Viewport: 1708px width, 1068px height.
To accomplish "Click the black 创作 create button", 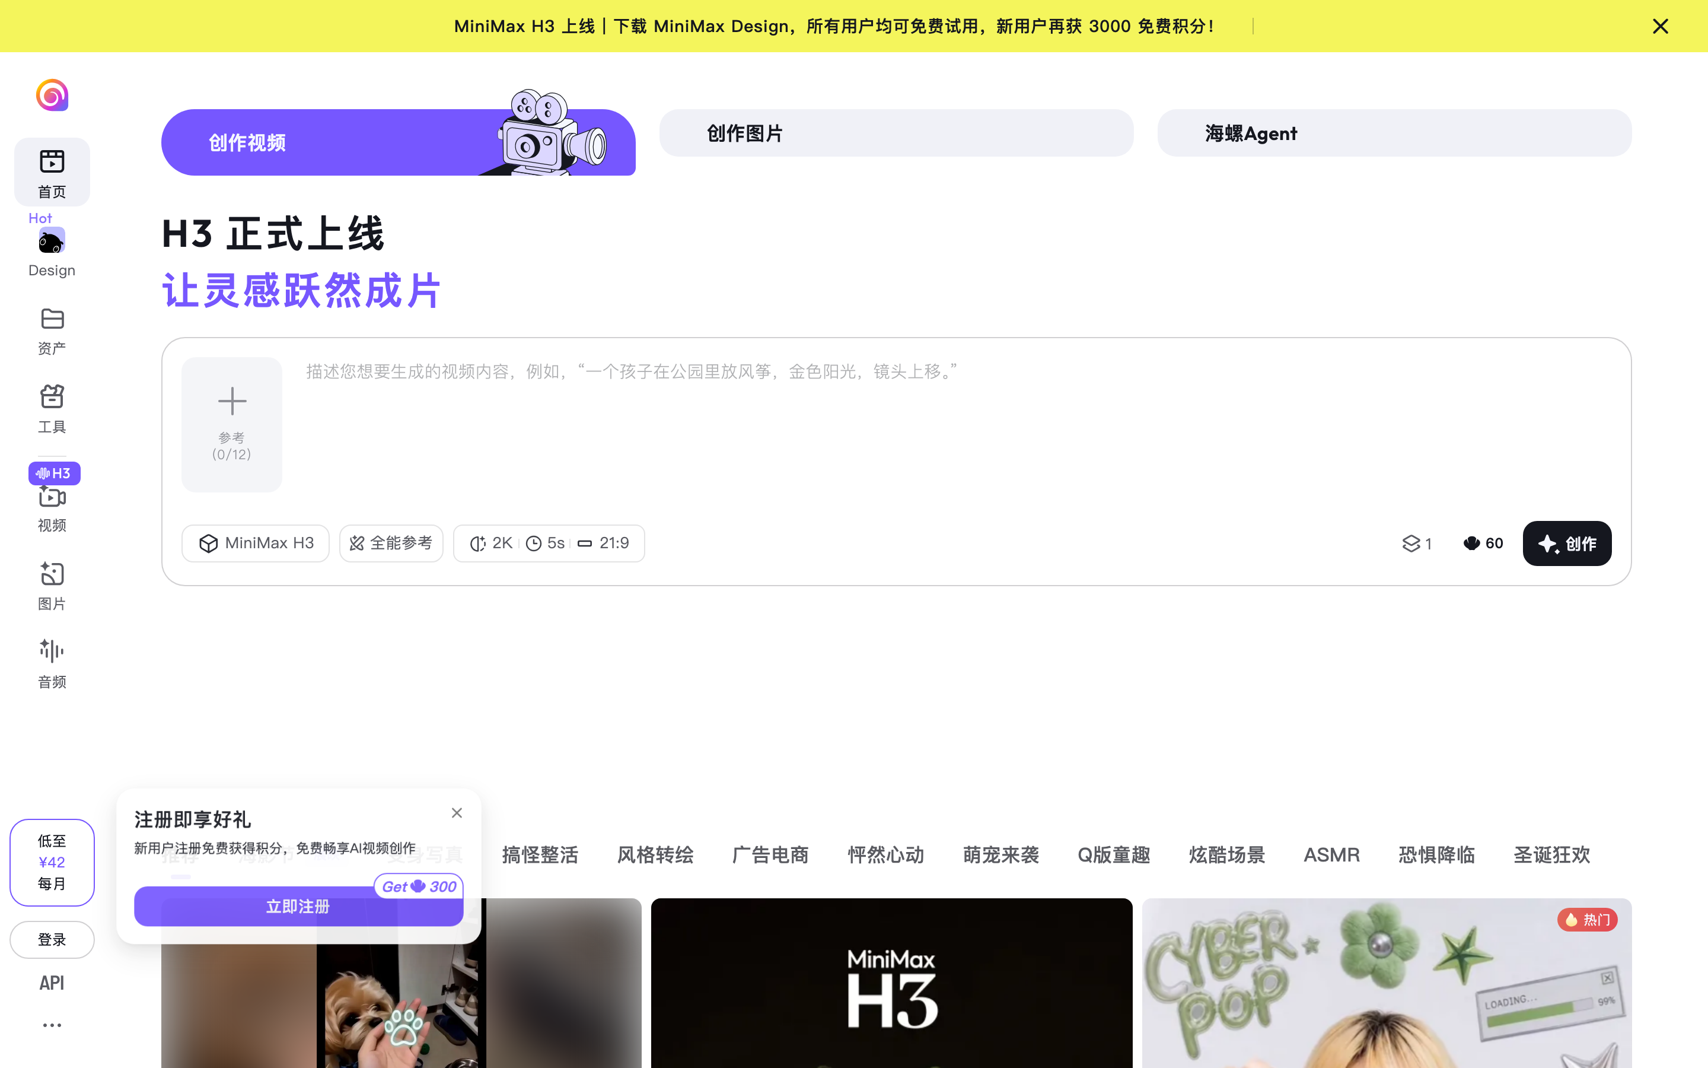I will (1567, 543).
